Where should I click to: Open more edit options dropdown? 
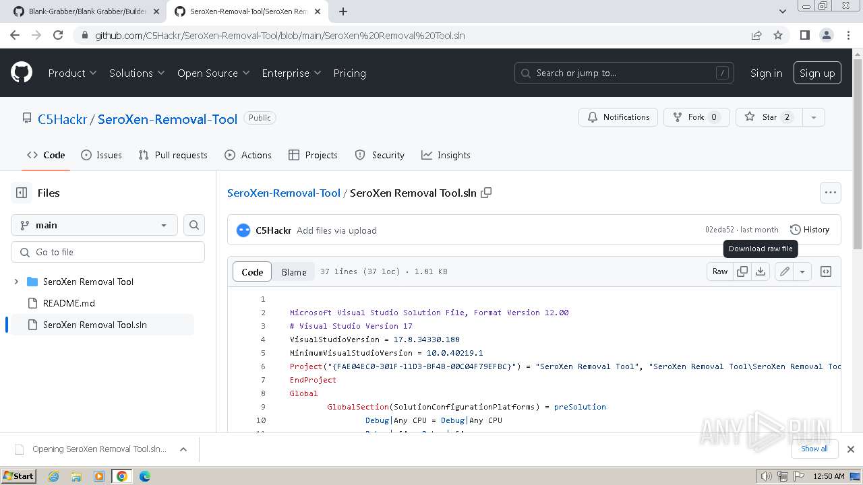click(802, 271)
